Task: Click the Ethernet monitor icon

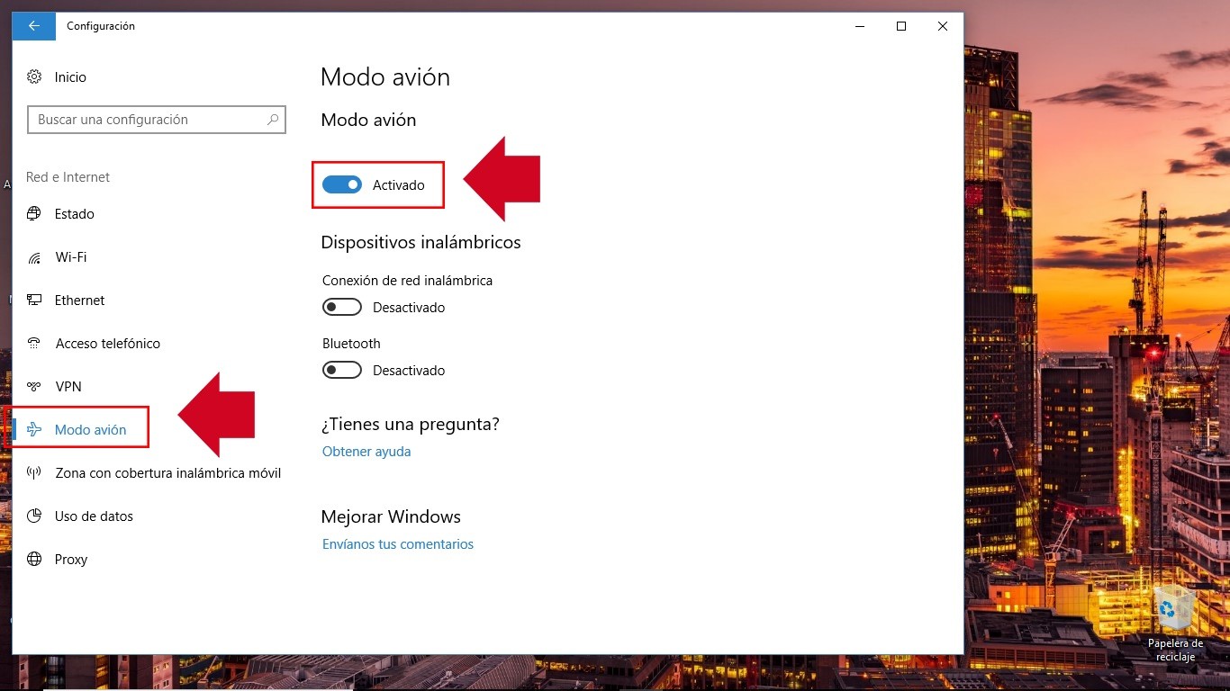Action: pyautogui.click(x=34, y=301)
